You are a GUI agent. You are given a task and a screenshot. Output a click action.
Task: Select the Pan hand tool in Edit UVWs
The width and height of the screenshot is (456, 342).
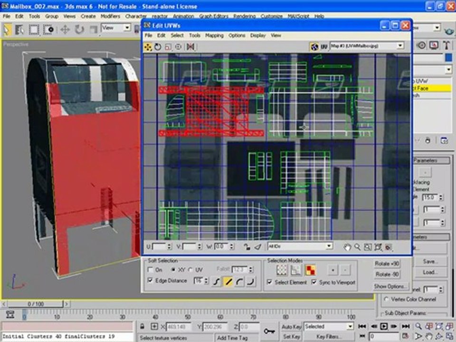347,247
